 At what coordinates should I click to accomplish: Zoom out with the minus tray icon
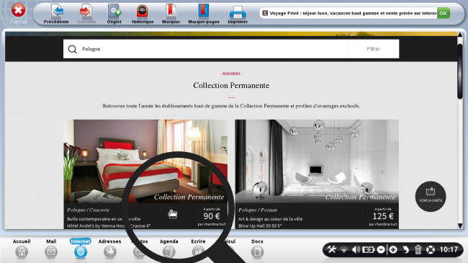coord(381,249)
